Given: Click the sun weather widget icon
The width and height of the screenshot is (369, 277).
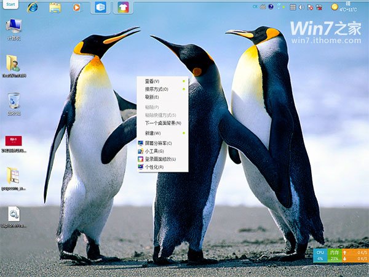Looking at the screenshot, I should (335, 7).
